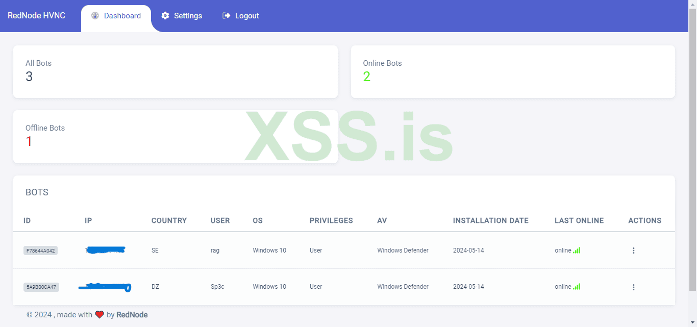697x327 pixels.
Task: Open the actions kebab menu for bot F78644A042
Action: point(634,250)
